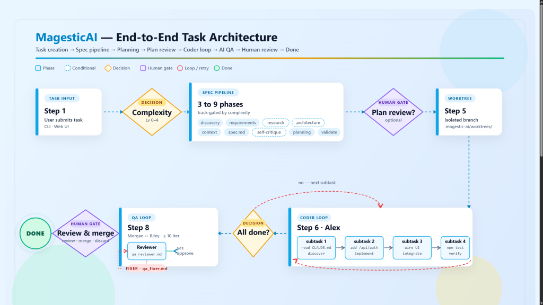Click the Loop / retry legend circle icon

click(180, 68)
